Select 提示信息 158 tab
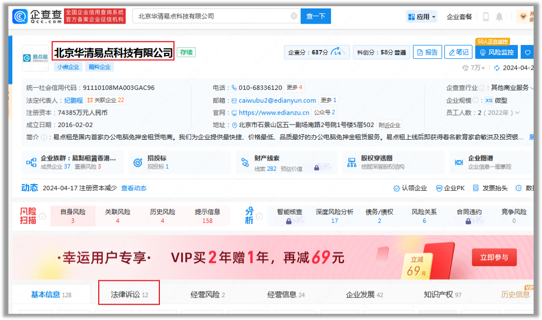 point(208,216)
